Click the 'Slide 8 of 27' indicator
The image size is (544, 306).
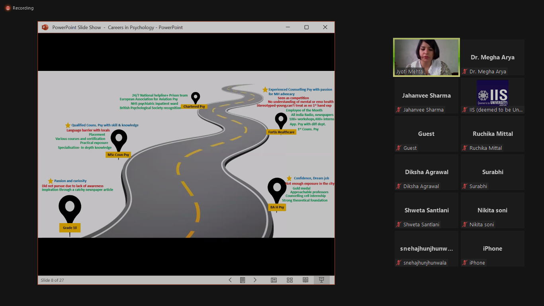(53, 280)
